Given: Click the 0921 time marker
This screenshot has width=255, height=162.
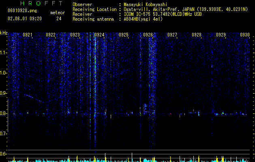Looking at the screenshot, I should (28, 35).
